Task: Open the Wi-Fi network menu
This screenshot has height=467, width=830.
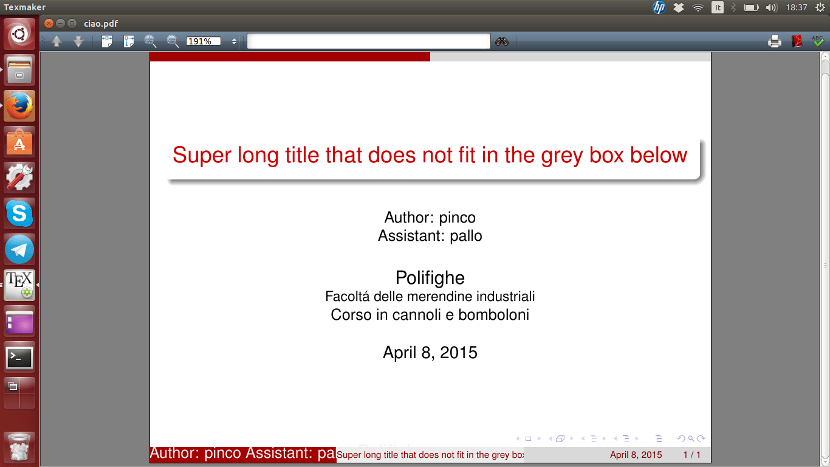Action: pyautogui.click(x=698, y=7)
